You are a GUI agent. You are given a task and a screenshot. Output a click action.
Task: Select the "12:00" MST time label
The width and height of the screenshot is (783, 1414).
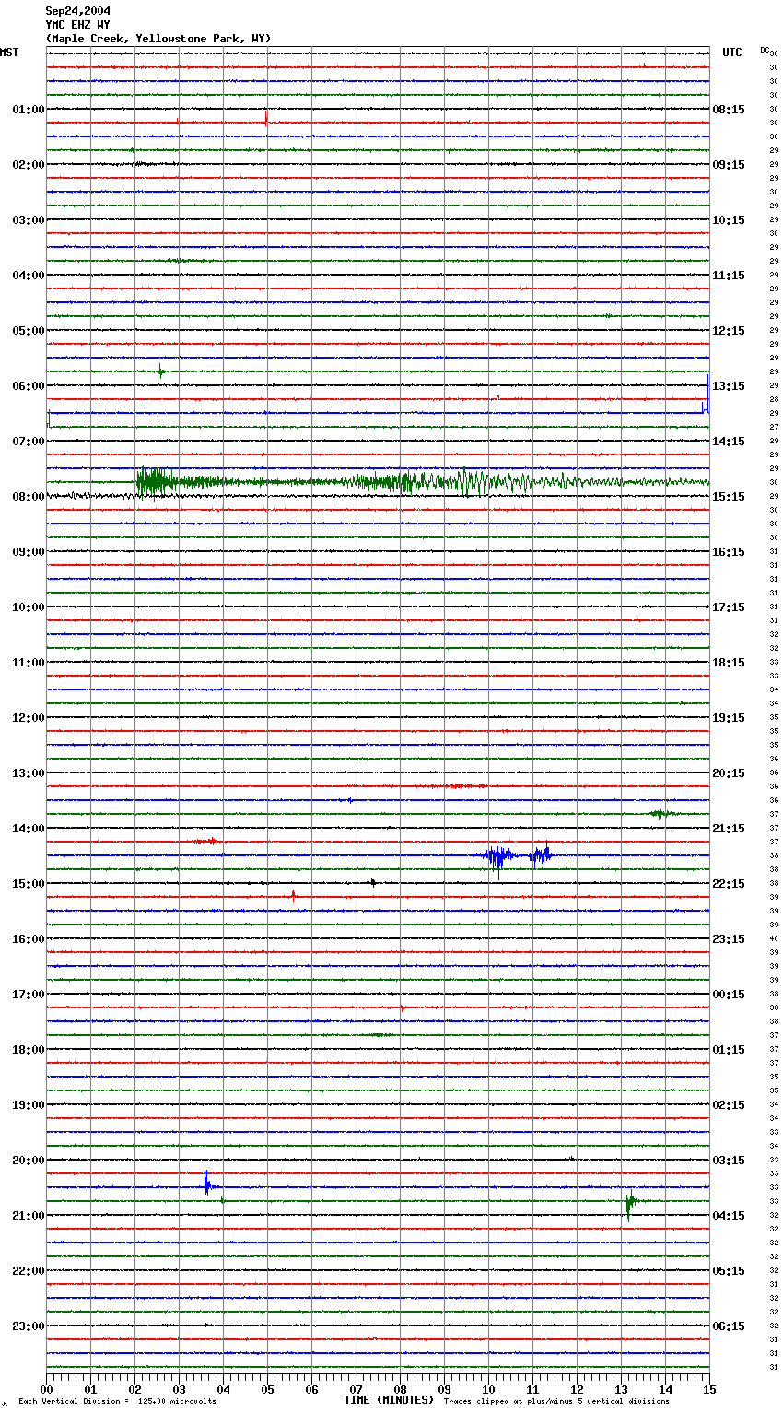[29, 718]
